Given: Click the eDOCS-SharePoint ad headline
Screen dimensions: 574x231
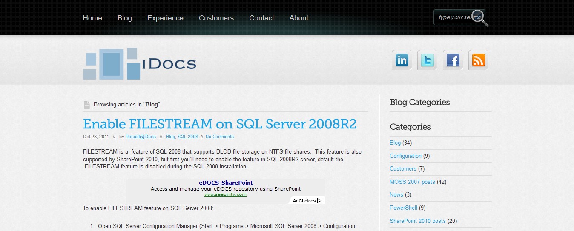Looking at the screenshot, I should [x=226, y=183].
